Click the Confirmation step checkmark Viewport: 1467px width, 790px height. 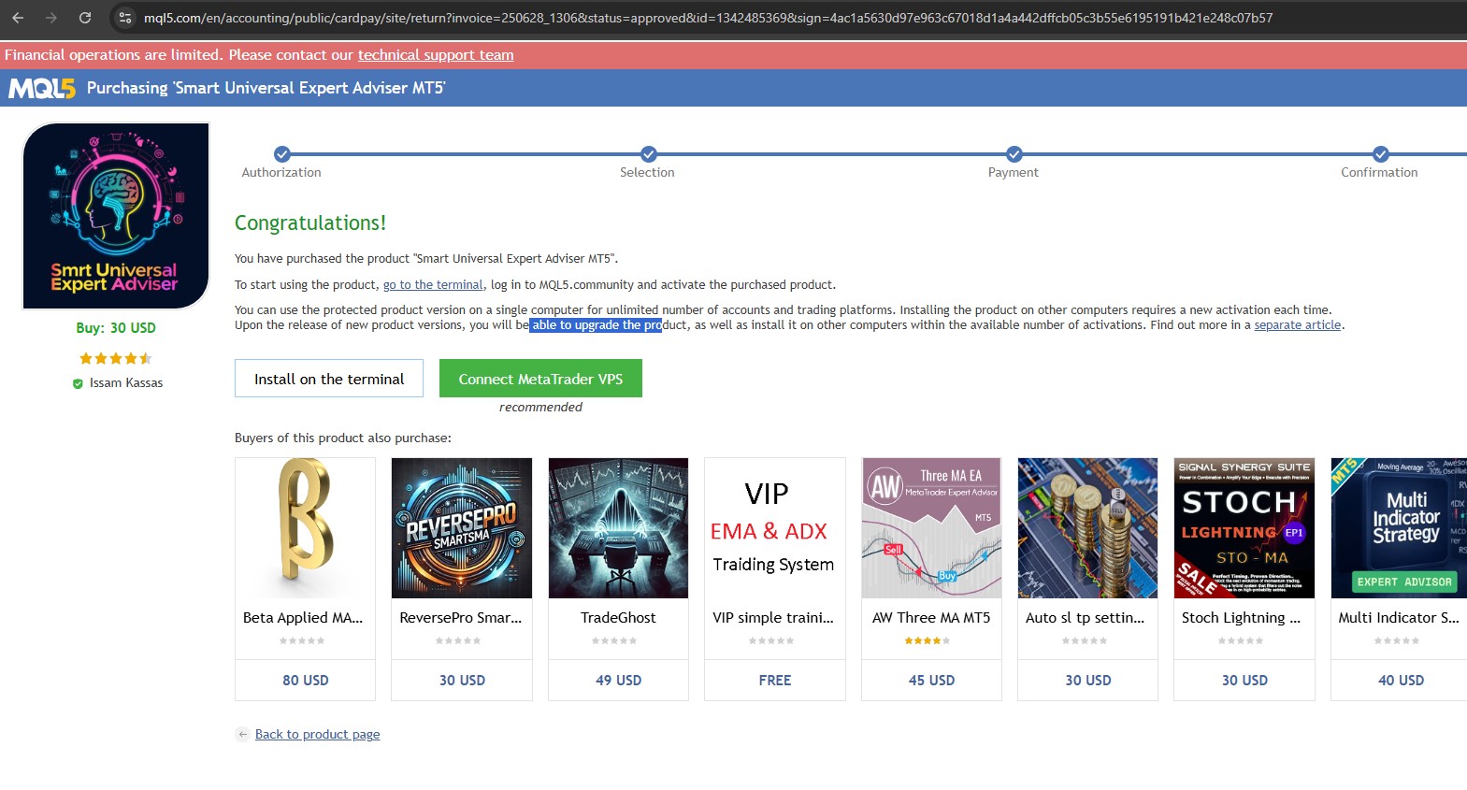click(x=1381, y=154)
